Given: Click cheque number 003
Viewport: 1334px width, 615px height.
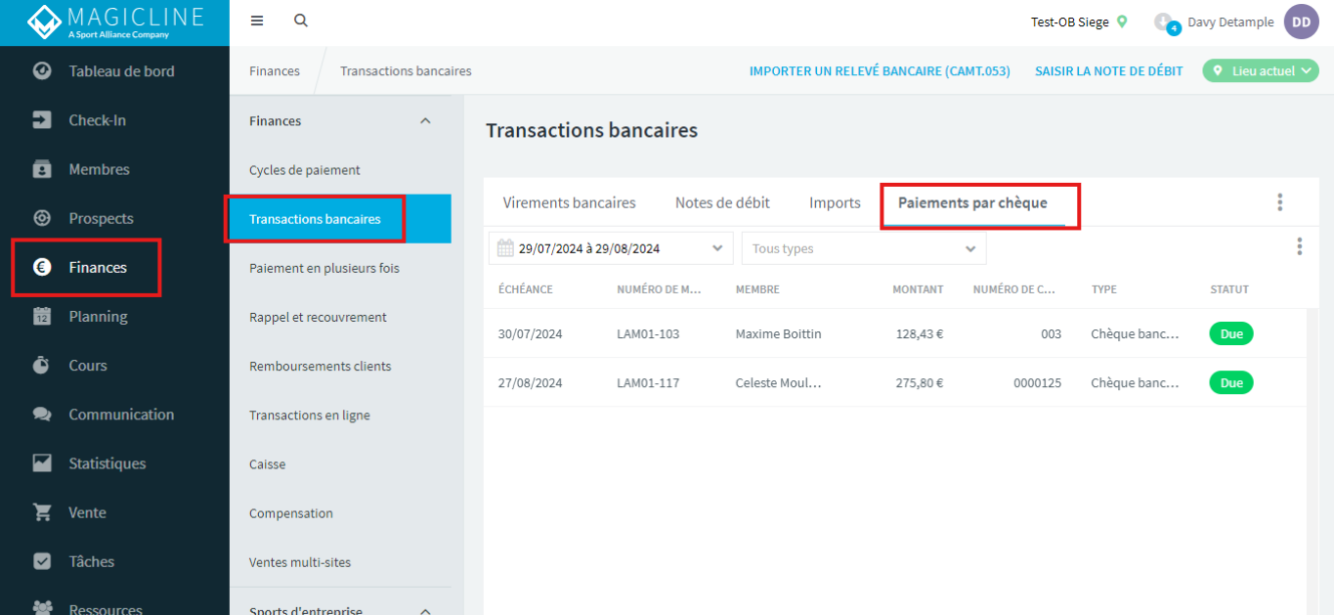Looking at the screenshot, I should pos(1051,333).
